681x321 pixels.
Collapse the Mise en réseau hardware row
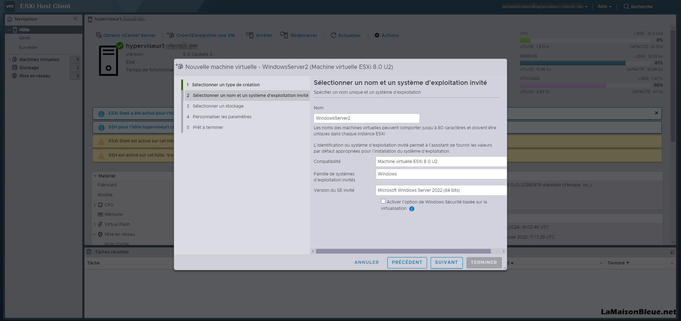[x=95, y=234]
